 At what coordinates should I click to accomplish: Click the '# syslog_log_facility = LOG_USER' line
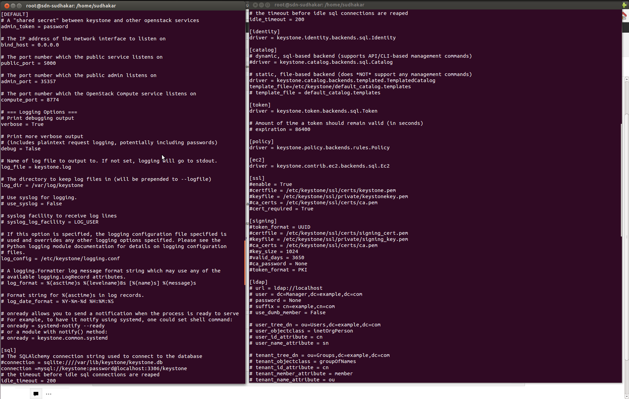[x=50, y=222]
